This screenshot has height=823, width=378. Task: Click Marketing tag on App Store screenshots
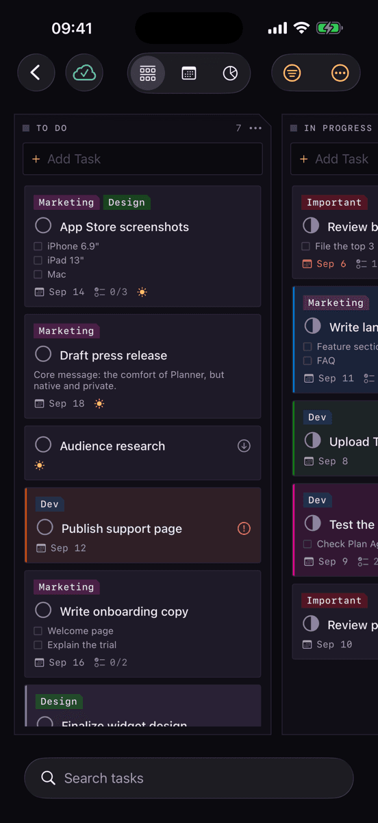[x=66, y=202]
